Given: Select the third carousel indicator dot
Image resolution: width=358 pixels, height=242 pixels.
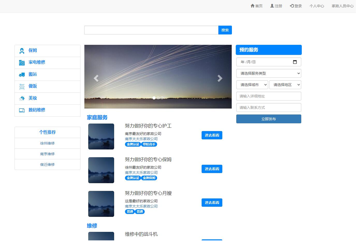Looking at the screenshot, I should pos(163,98).
